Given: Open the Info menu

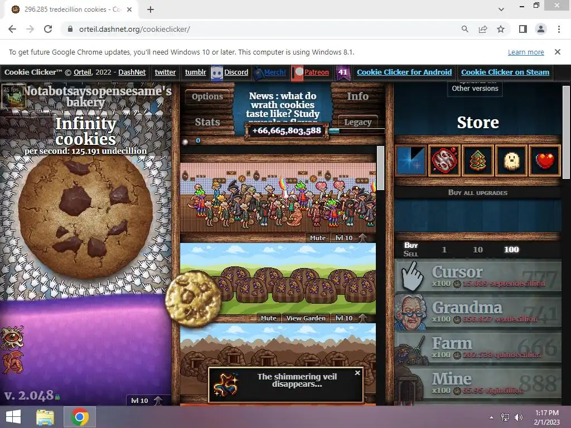Looking at the screenshot, I should [357, 96].
